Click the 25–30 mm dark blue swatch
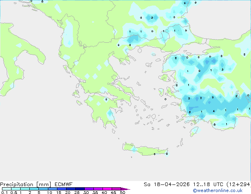251x194 pixels. tap(80, 189)
